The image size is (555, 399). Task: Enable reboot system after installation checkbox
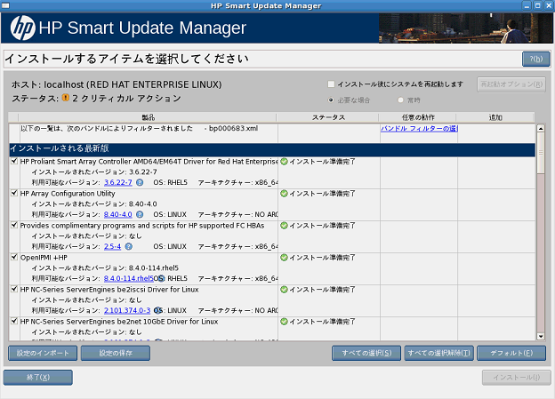332,84
